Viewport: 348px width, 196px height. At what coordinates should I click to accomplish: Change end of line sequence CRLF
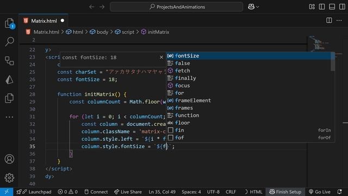(231, 192)
